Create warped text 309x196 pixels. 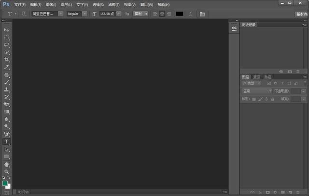tap(191, 14)
